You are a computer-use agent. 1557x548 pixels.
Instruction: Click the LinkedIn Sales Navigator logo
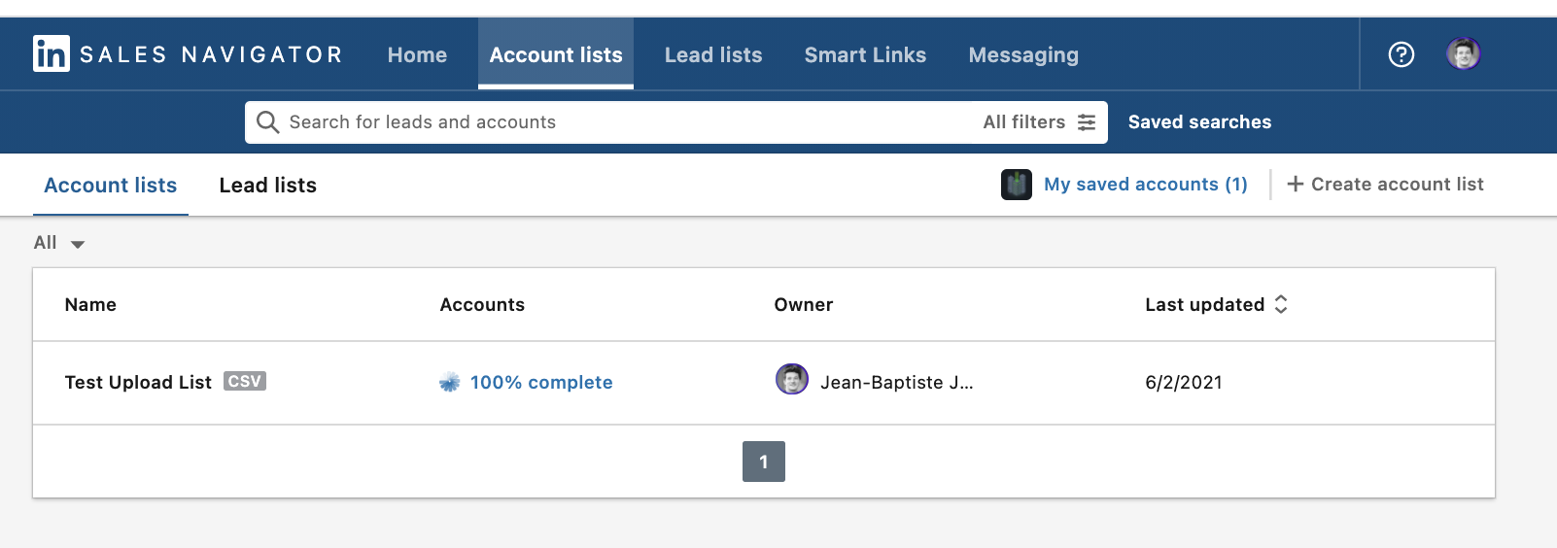188,53
